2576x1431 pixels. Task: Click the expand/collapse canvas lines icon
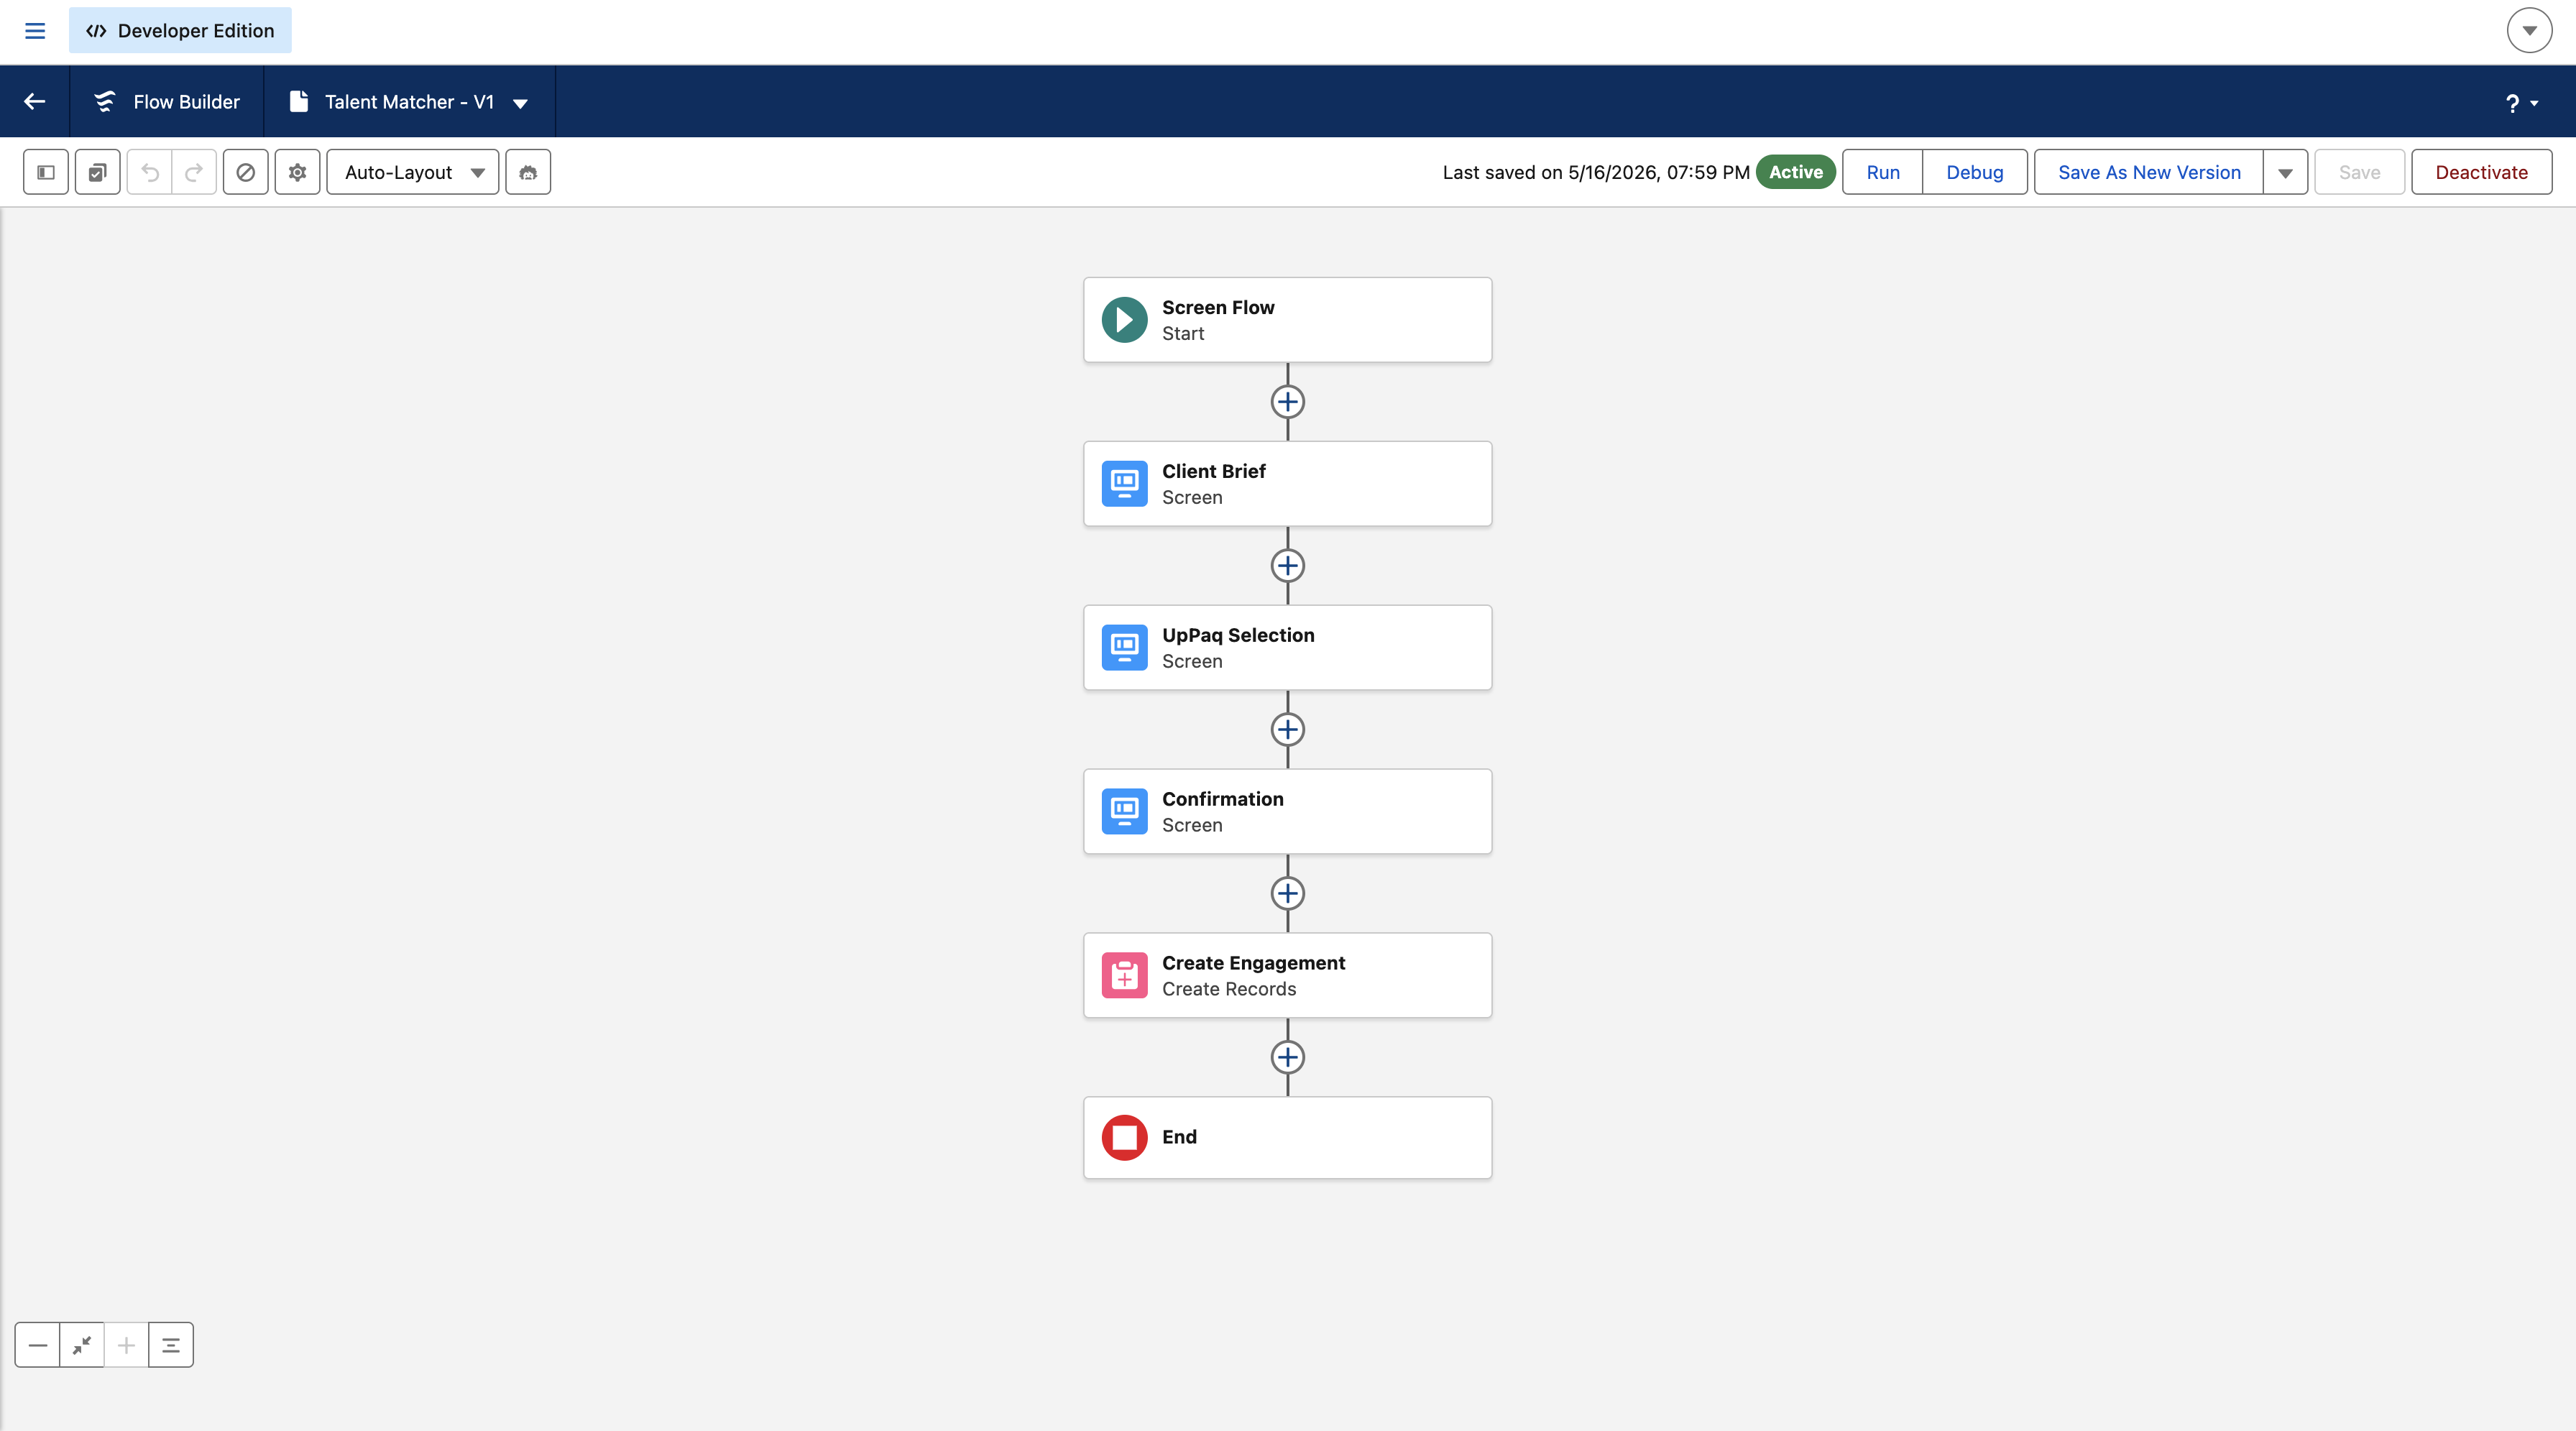171,1345
